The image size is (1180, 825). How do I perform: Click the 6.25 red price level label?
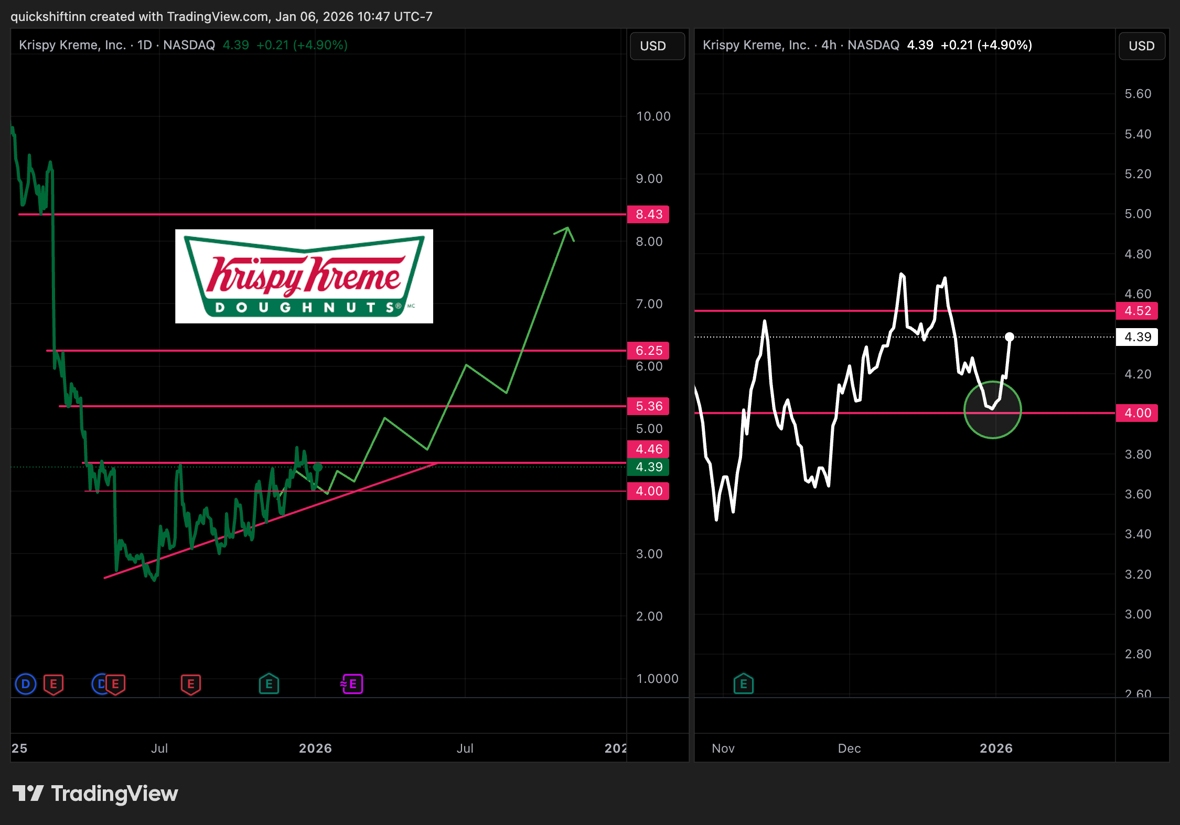click(x=648, y=351)
